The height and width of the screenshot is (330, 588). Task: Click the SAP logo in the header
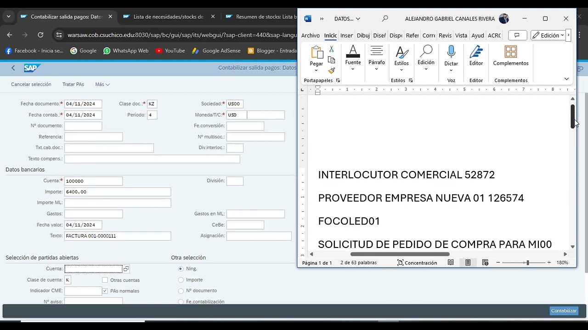click(x=32, y=68)
